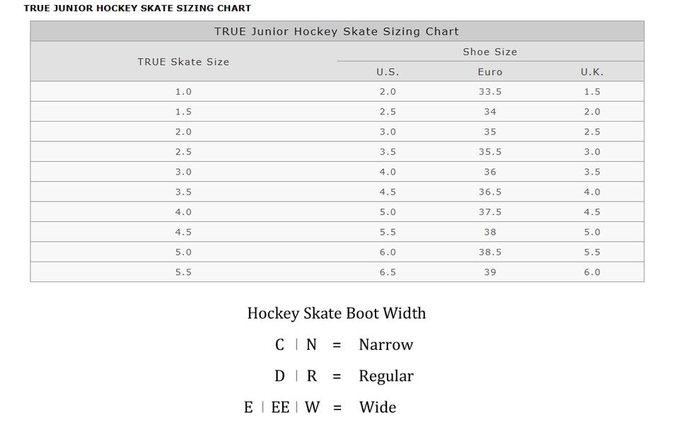
Task: Click the table title row text
Action: (337, 32)
